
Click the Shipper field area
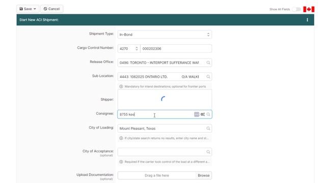(x=165, y=100)
